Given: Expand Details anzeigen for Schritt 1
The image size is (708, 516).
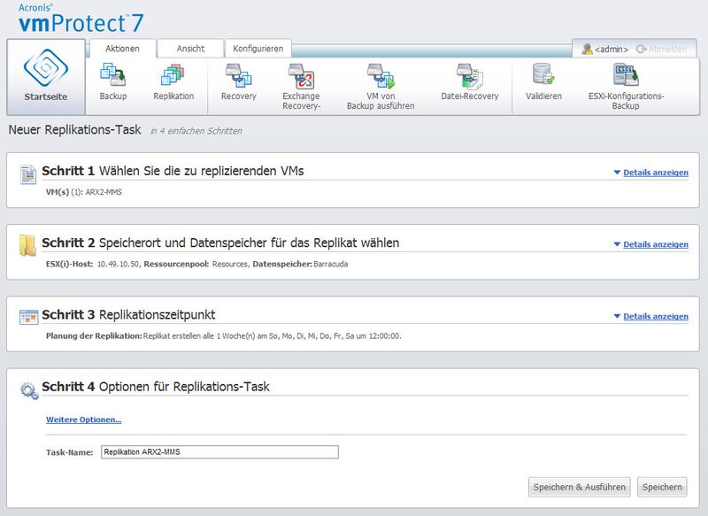Looking at the screenshot, I should pyautogui.click(x=658, y=172).
